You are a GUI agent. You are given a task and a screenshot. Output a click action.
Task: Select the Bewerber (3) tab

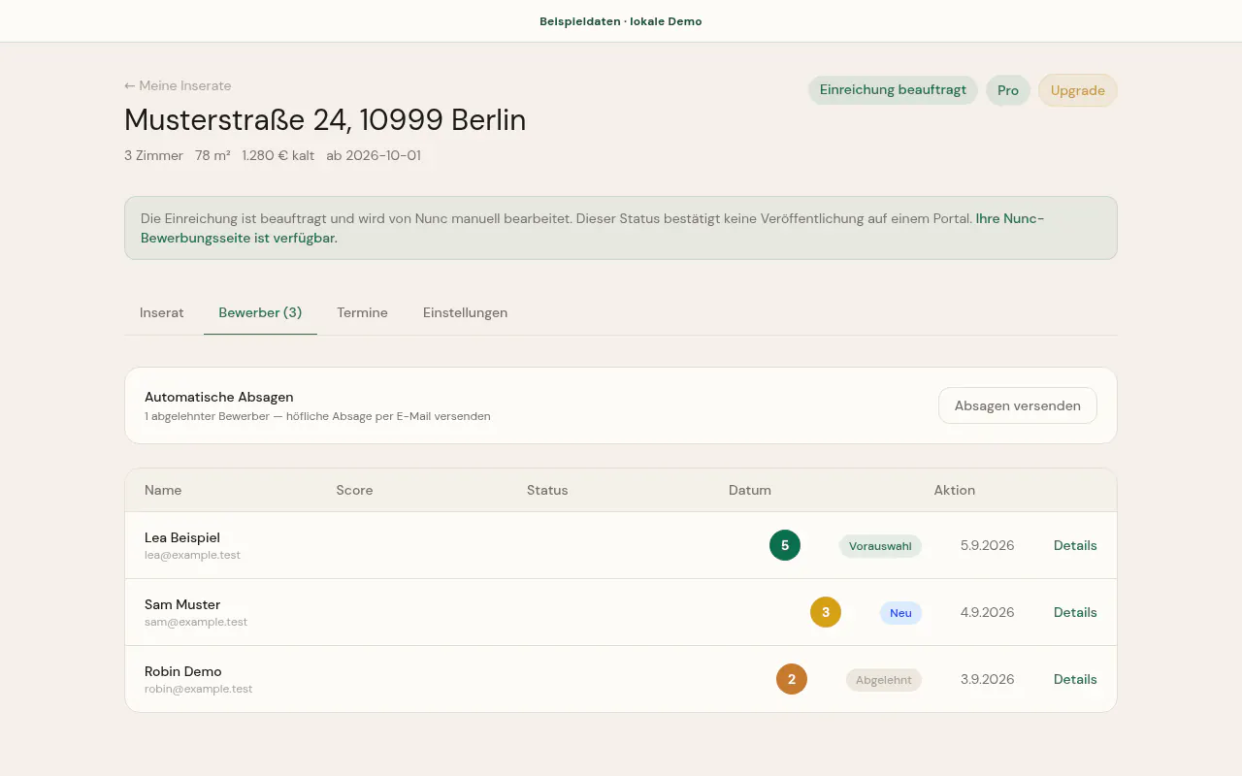coord(260,312)
